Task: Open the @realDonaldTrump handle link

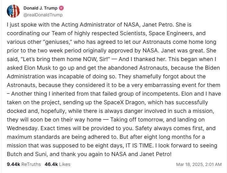Action: click(43, 14)
